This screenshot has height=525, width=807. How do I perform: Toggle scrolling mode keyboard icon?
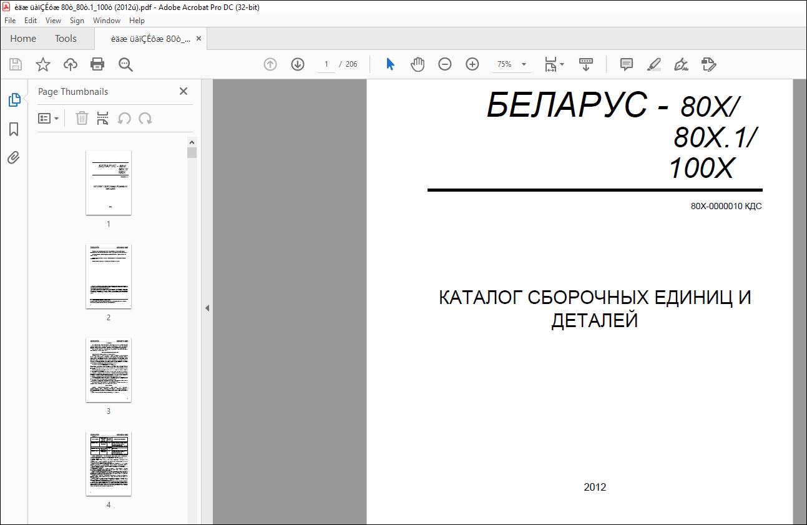click(586, 64)
